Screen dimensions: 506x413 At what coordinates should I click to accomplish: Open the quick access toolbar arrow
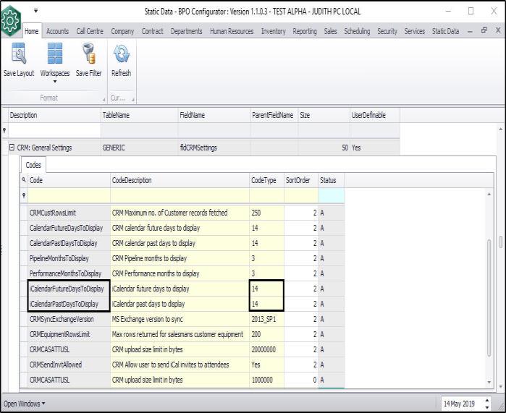[x=35, y=11]
